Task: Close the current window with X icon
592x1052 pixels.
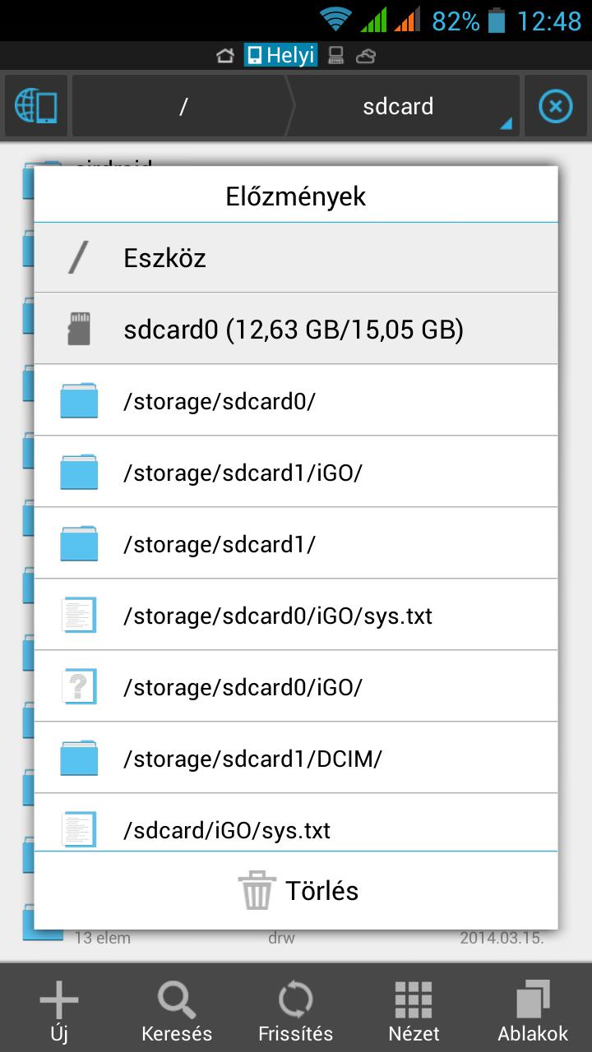Action: (555, 107)
